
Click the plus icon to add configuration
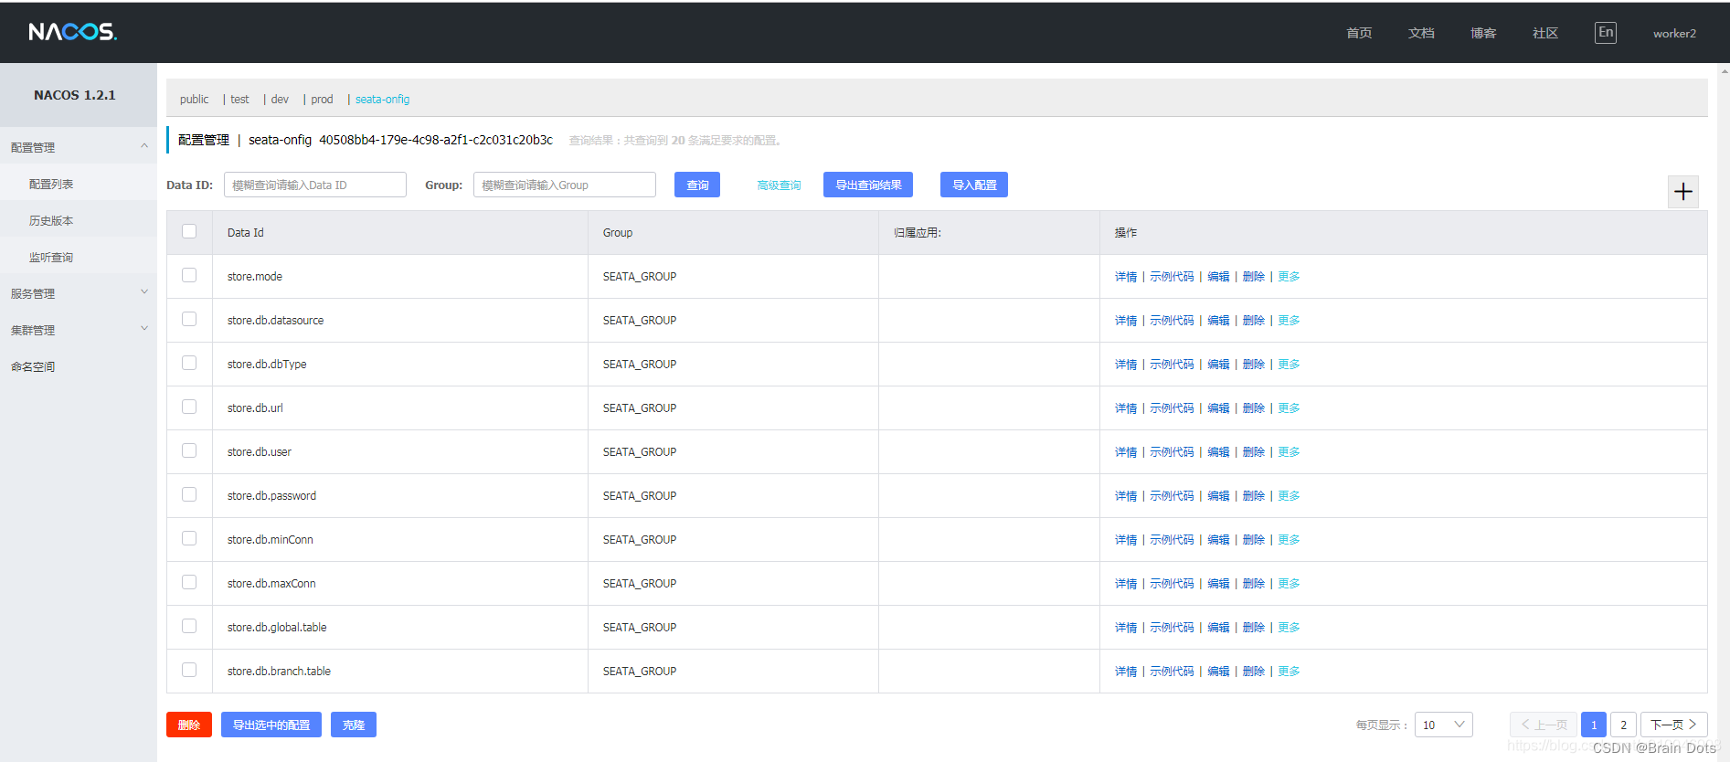click(x=1682, y=192)
